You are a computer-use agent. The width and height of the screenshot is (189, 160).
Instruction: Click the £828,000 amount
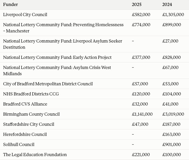click(x=171, y=57)
